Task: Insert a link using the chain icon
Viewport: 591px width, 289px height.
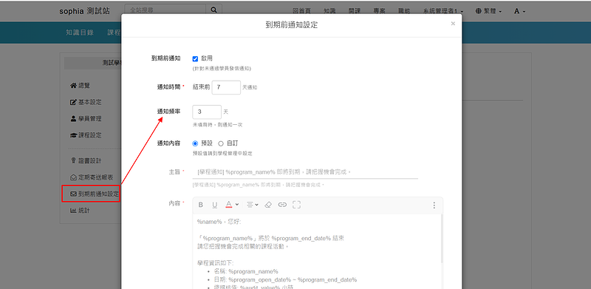Action: tap(282, 205)
